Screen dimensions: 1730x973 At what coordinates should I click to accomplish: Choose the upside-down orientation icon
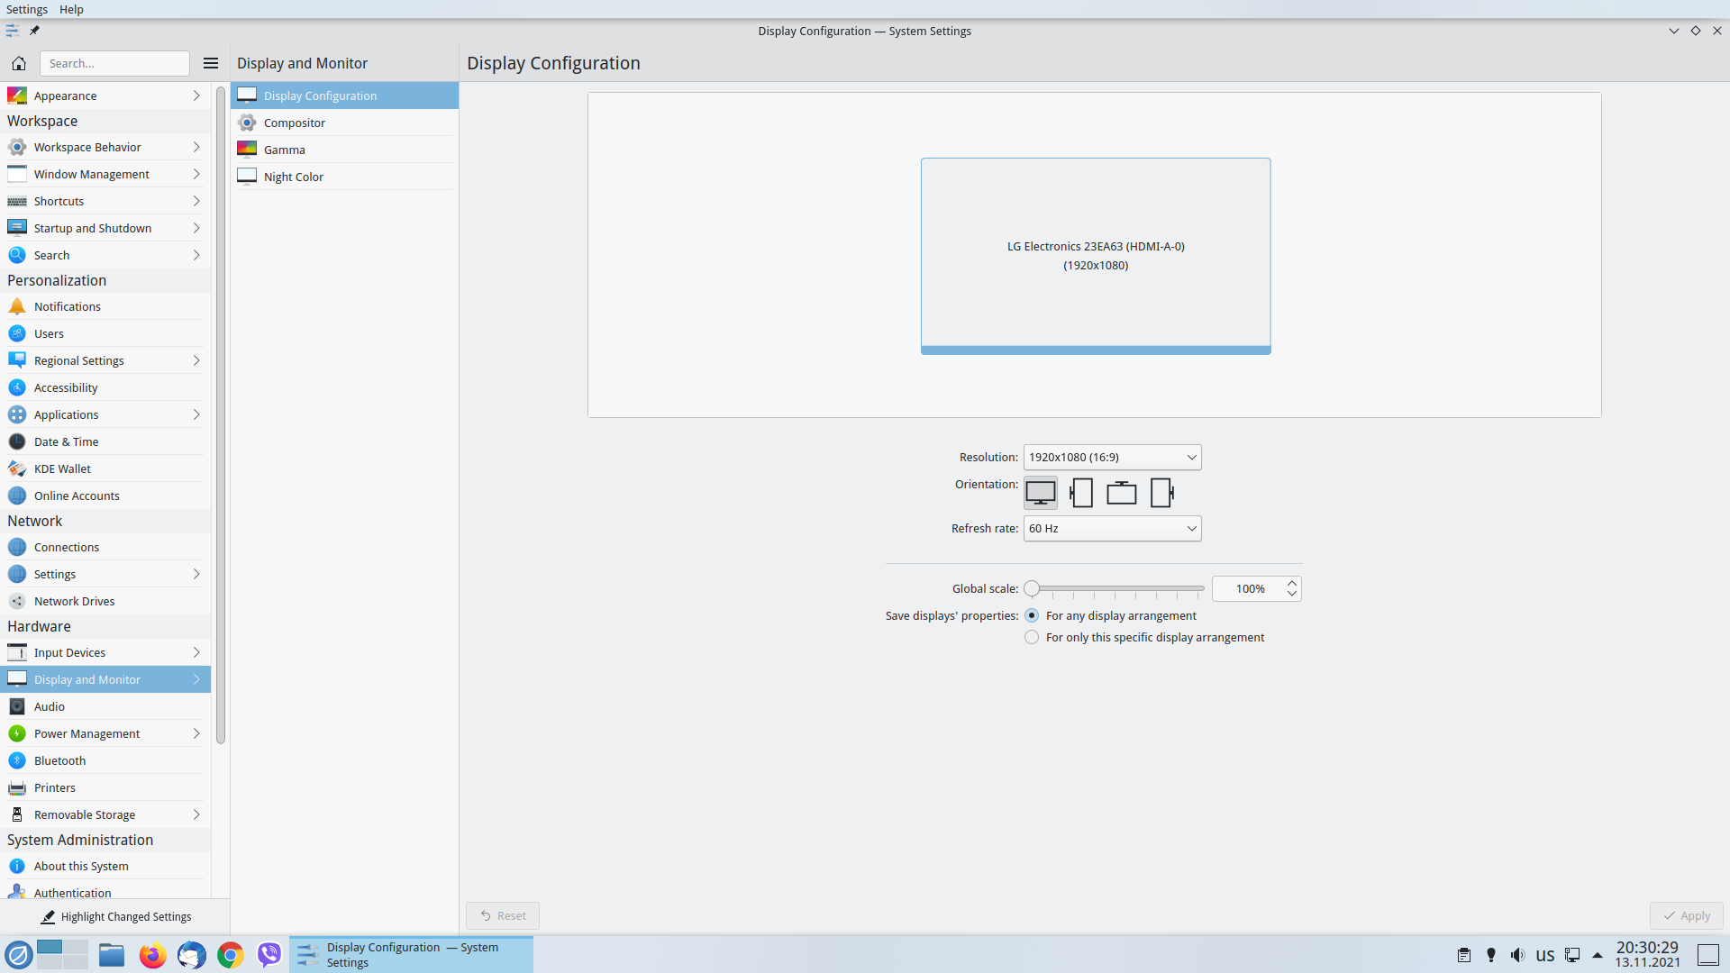click(x=1121, y=493)
